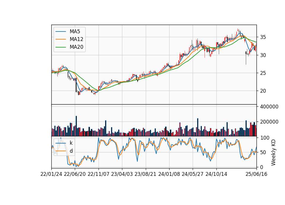Click the 23/04/03 date tick label

[122, 174]
